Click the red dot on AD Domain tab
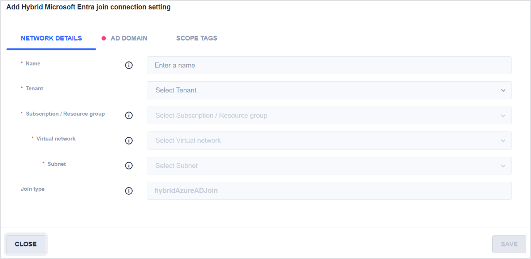This screenshot has height=259, width=531. pos(104,38)
